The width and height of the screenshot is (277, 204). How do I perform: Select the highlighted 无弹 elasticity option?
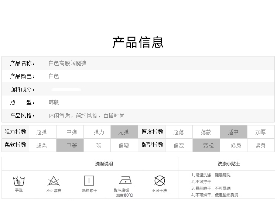(x=124, y=132)
